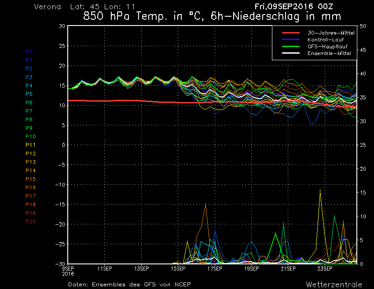This screenshot has height=289, width=374.
Task: Pick the "21SEP" date tick label
Action: pyautogui.click(x=288, y=269)
